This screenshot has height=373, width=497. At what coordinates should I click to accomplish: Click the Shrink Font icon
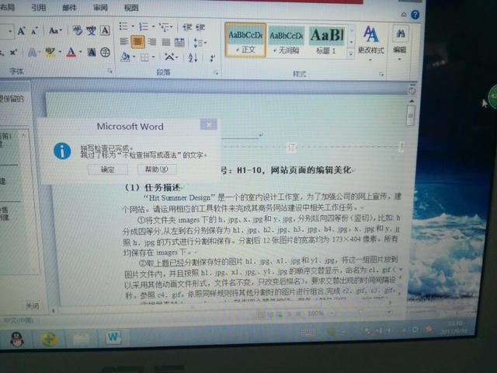click(34, 31)
